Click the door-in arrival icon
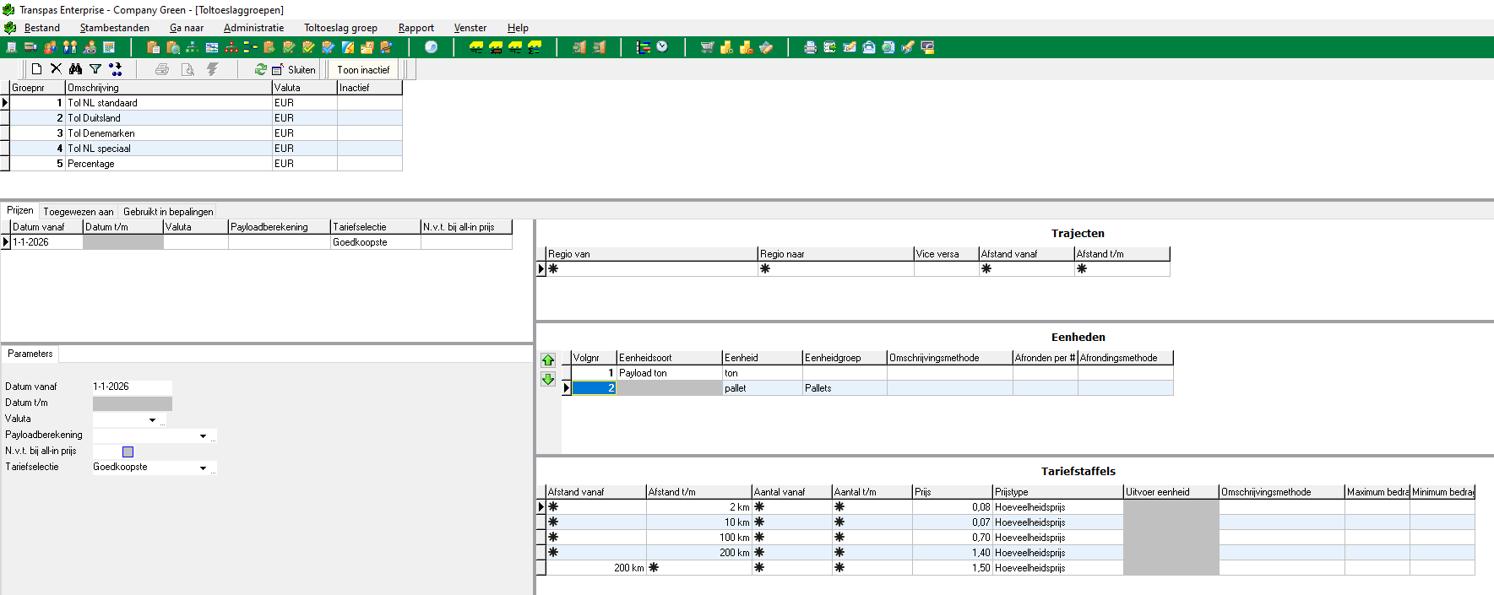This screenshot has width=1494, height=595. click(x=579, y=47)
